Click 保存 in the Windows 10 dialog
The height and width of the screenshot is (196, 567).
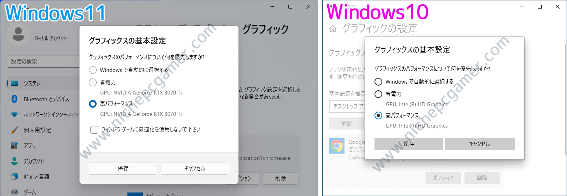[409, 144]
